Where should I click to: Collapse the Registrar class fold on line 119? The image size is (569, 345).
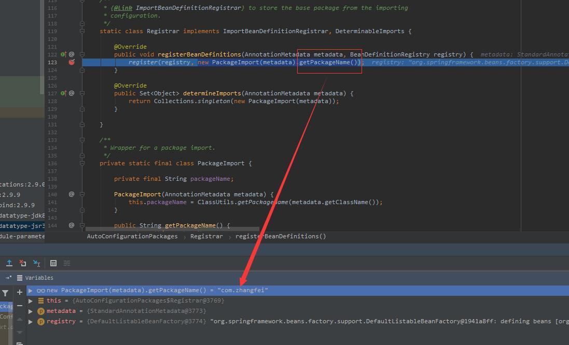(x=82, y=31)
